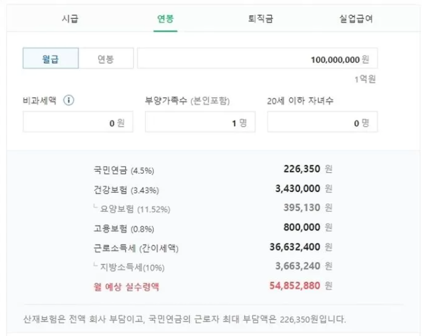Click the 100,000,000원 salary input field
Image resolution: width=422 pixels, height=336 pixels.
click(x=257, y=60)
